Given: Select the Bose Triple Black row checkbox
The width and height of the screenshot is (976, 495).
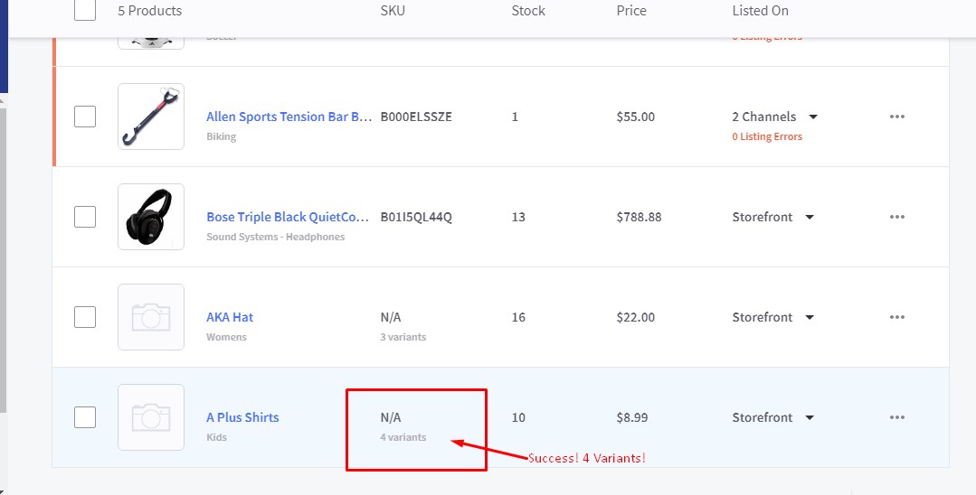Looking at the screenshot, I should click(x=85, y=217).
